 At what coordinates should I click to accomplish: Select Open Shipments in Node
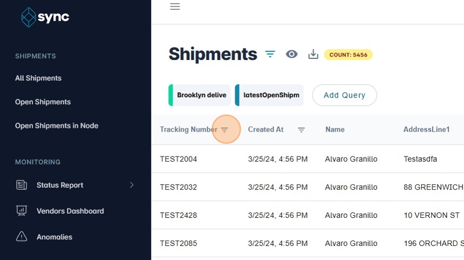[x=57, y=126]
